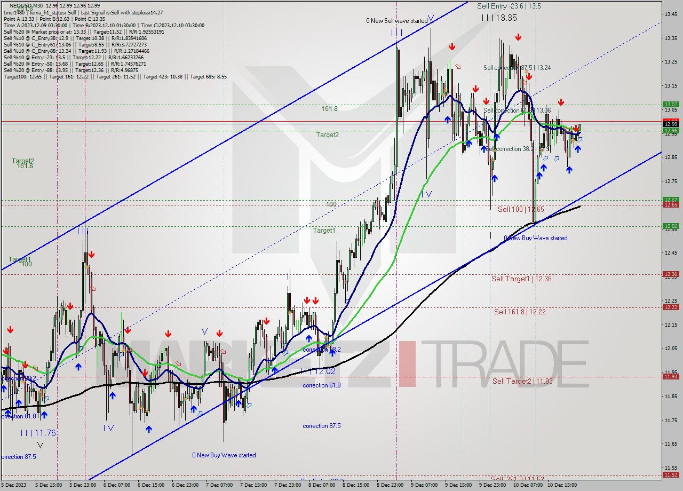Click the 'Sell correction 61.8 | 13.06' label
Screen dimensions: 683x491
(517, 110)
